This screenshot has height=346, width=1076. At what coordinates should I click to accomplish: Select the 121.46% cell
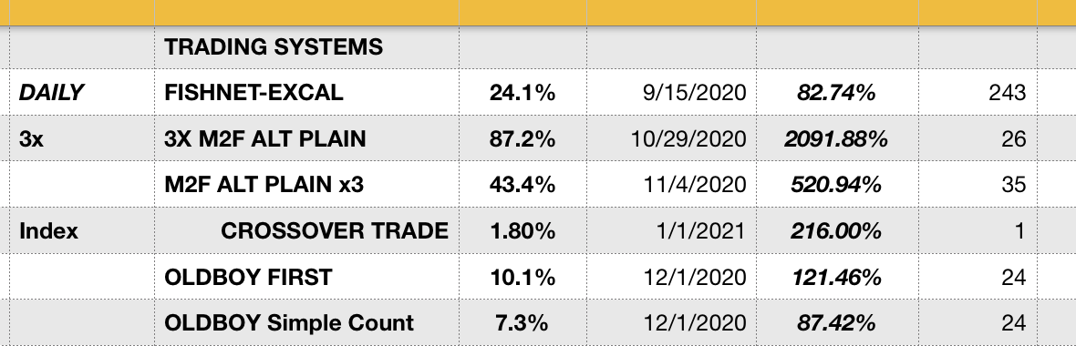[837, 277]
